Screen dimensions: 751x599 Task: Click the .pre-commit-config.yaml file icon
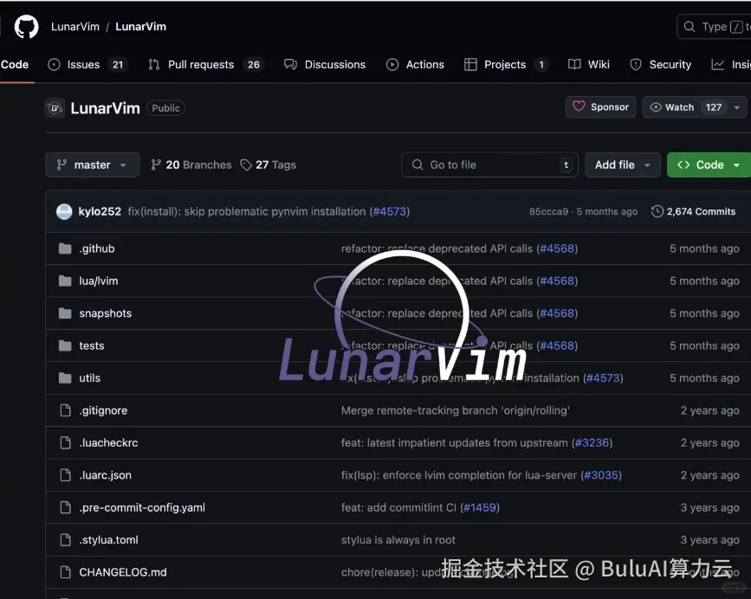(x=65, y=507)
